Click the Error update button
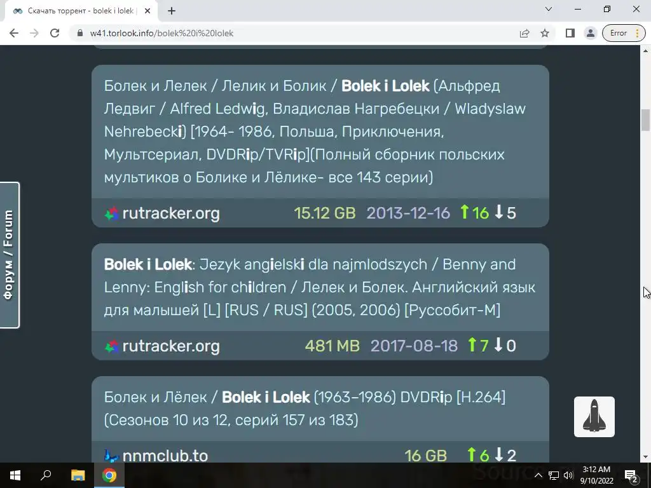Viewport: 651px width, 488px height. [624, 33]
